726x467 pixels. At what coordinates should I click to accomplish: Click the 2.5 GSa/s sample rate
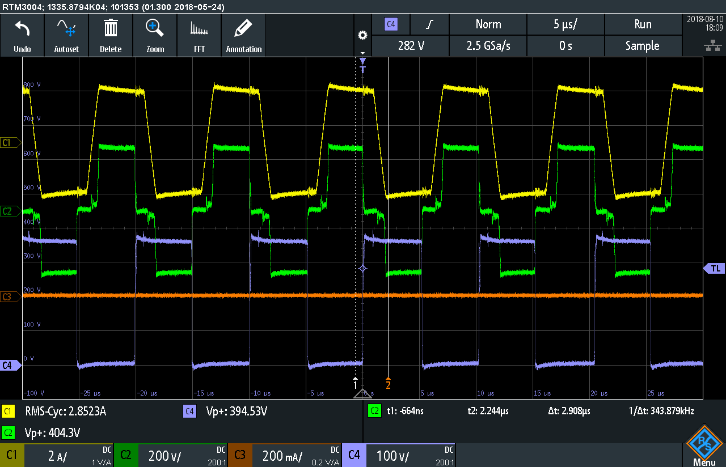pos(488,46)
